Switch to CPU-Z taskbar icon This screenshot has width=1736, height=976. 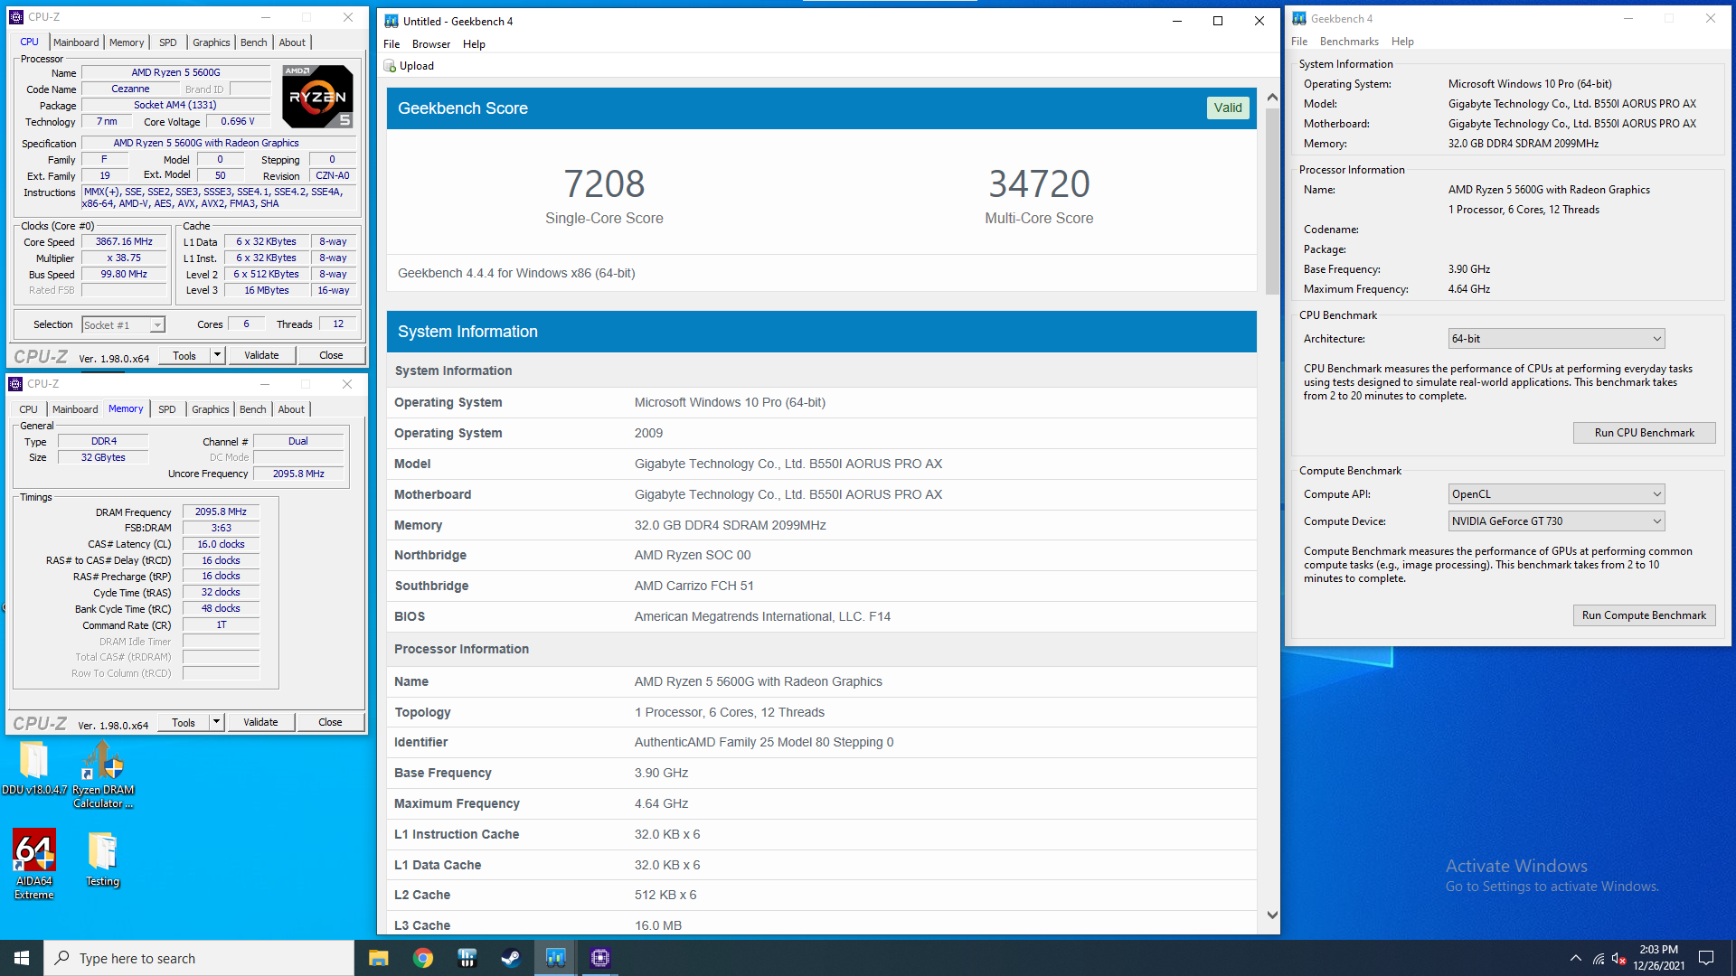click(600, 958)
